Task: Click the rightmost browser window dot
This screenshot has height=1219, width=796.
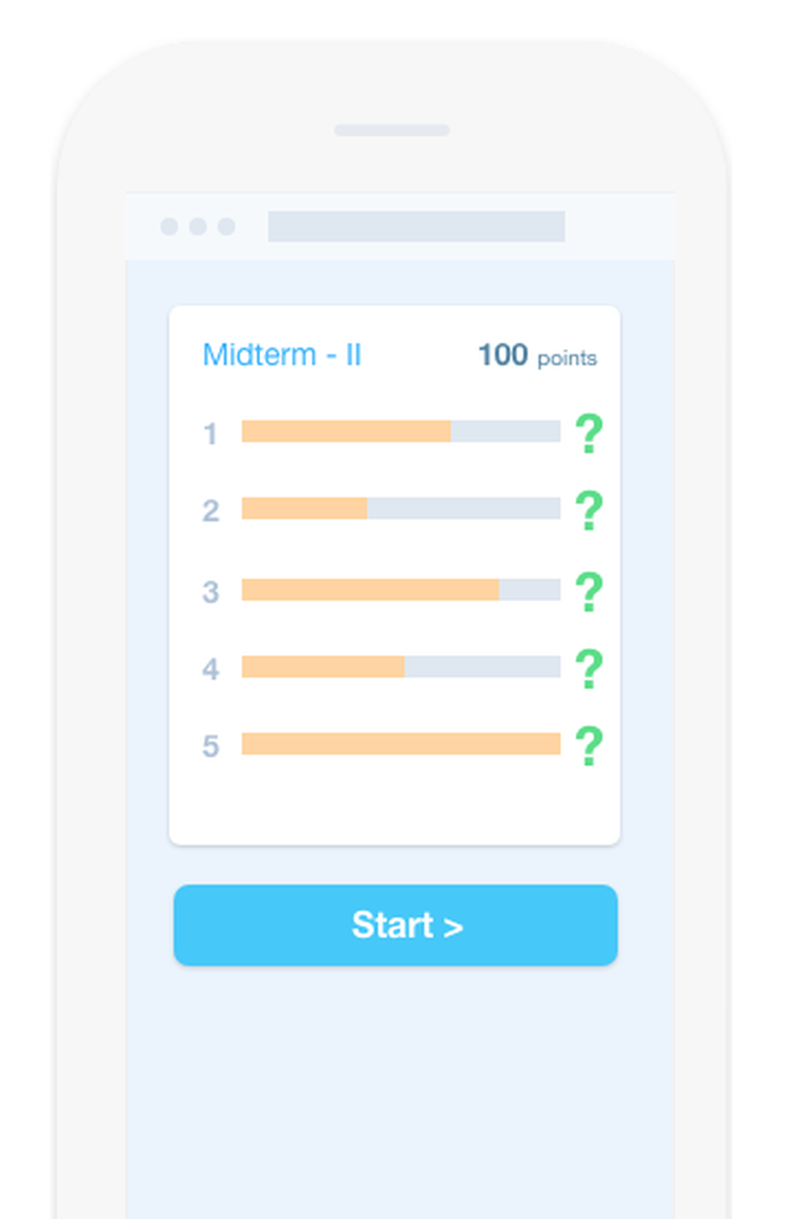Action: click(x=225, y=225)
